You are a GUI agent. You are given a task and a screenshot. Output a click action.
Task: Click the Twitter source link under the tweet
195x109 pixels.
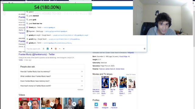coord(21,60)
